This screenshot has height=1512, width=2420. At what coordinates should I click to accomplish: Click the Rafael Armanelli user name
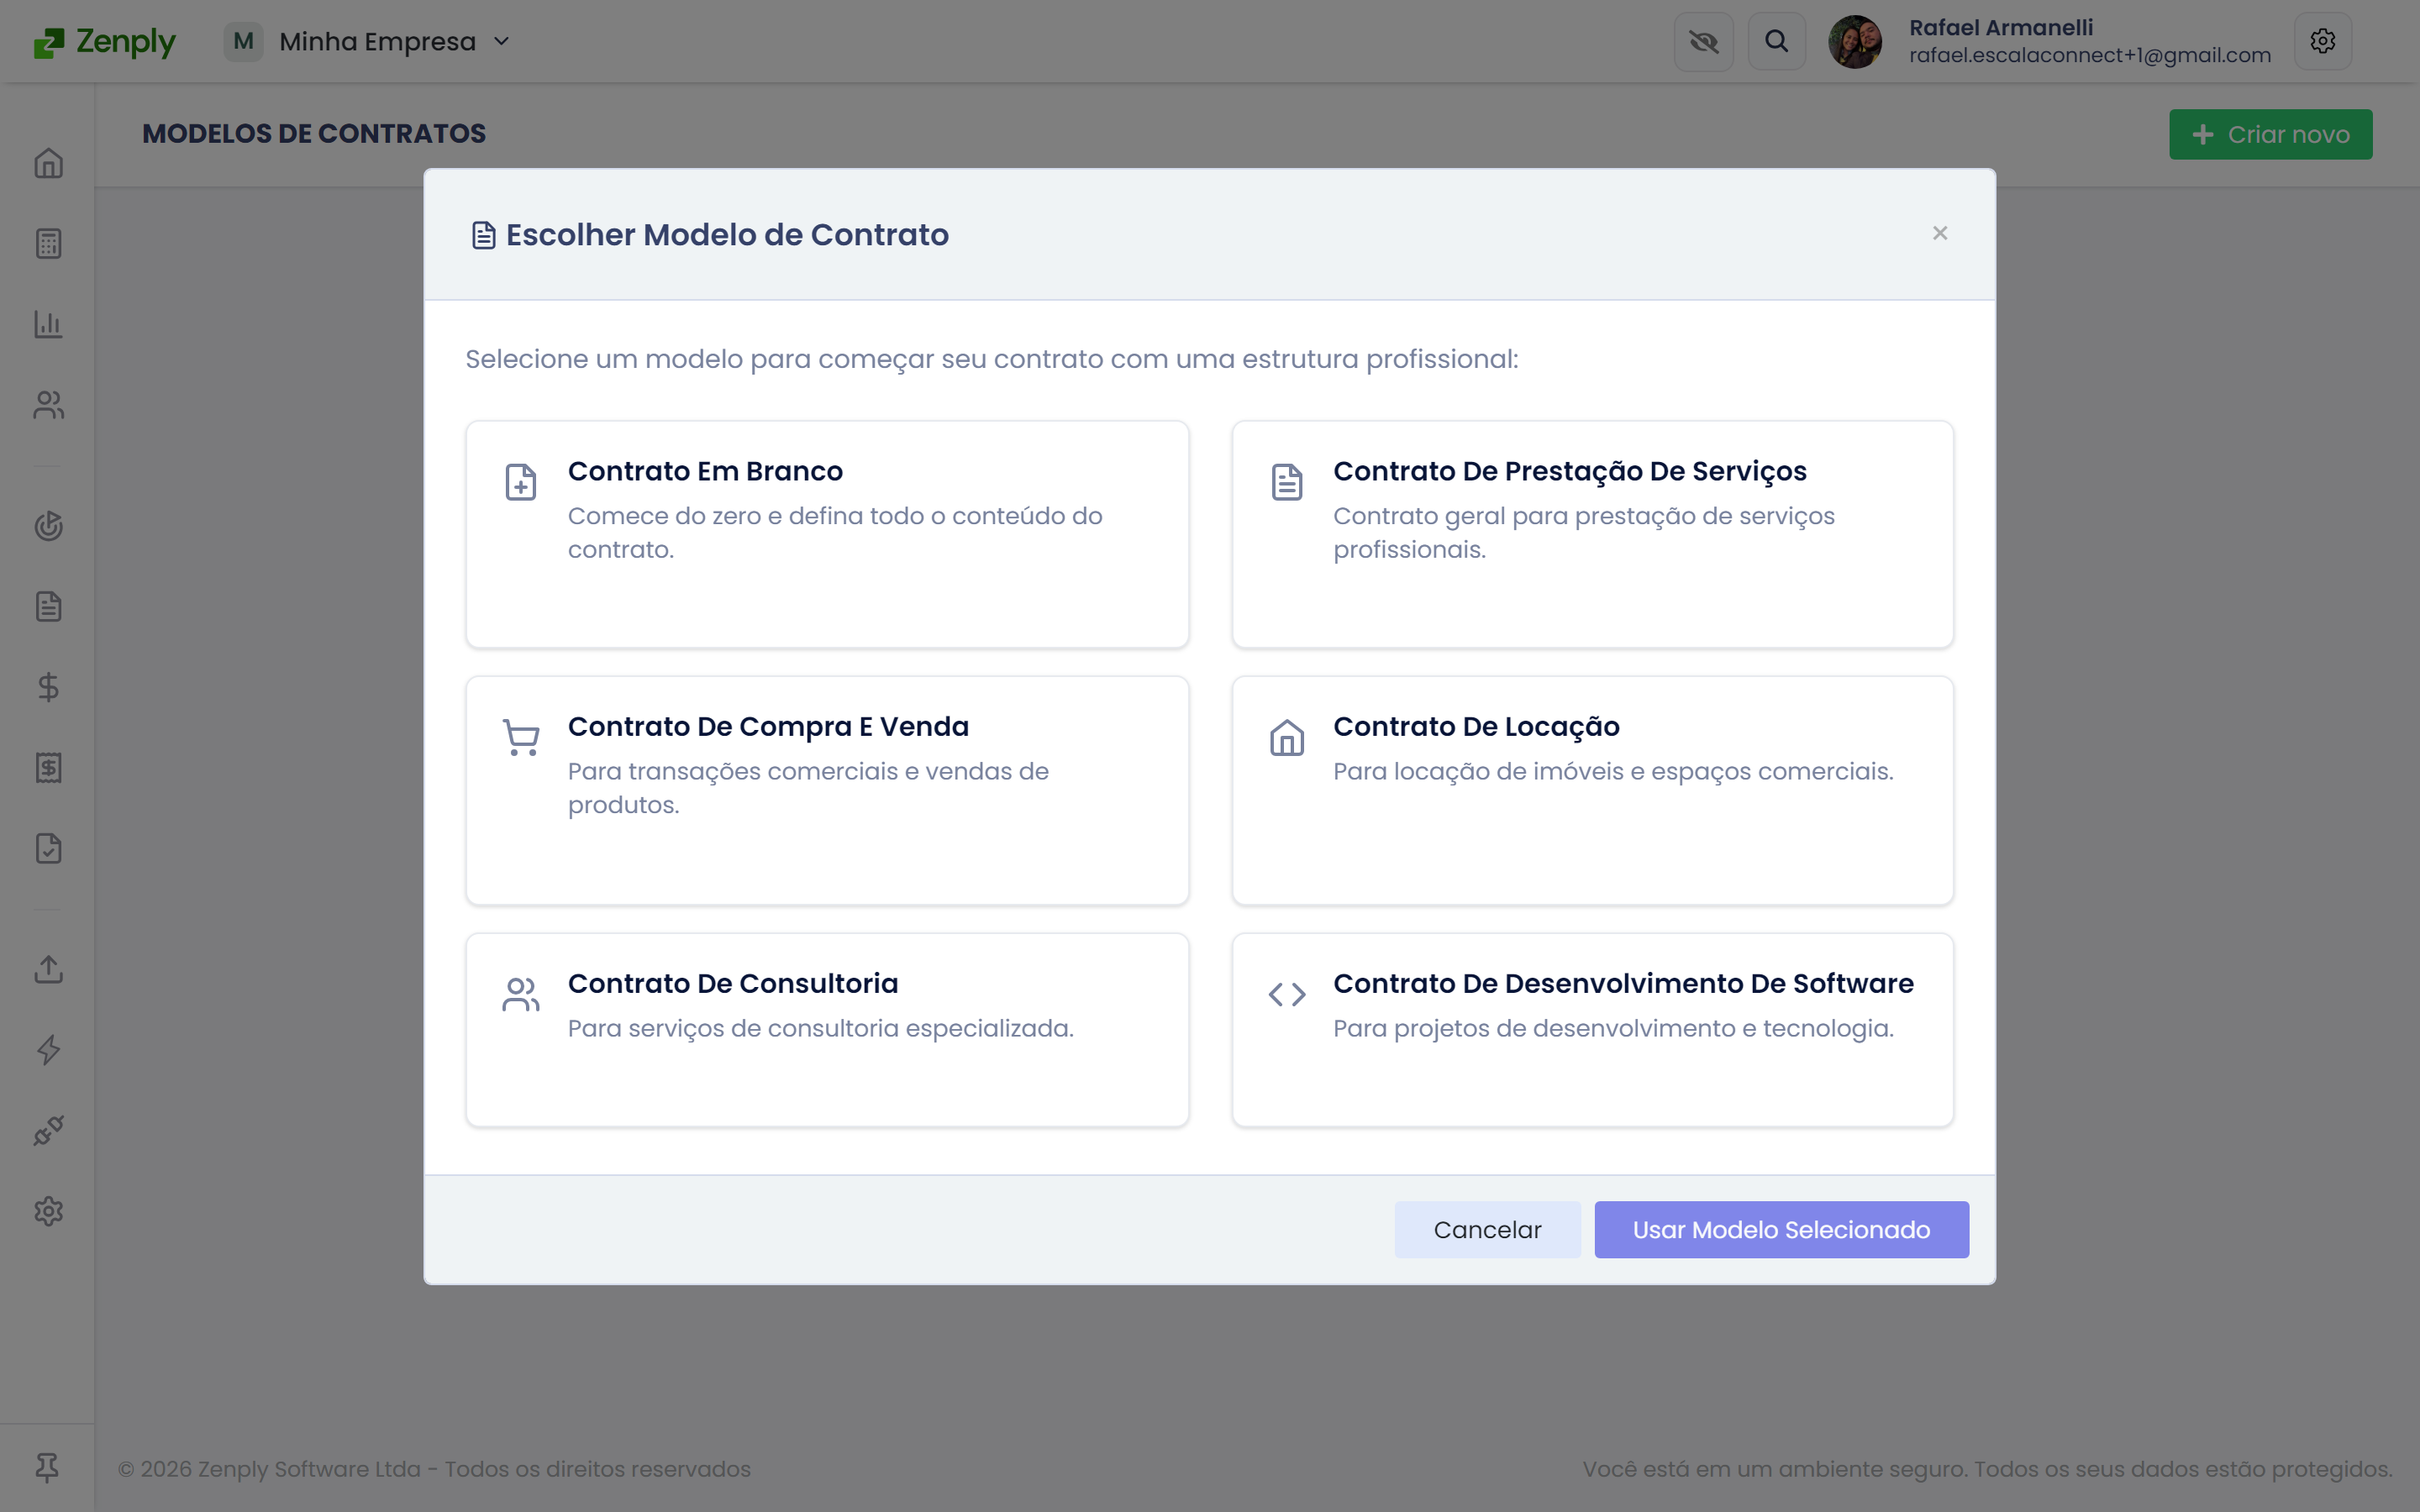point(2001,27)
